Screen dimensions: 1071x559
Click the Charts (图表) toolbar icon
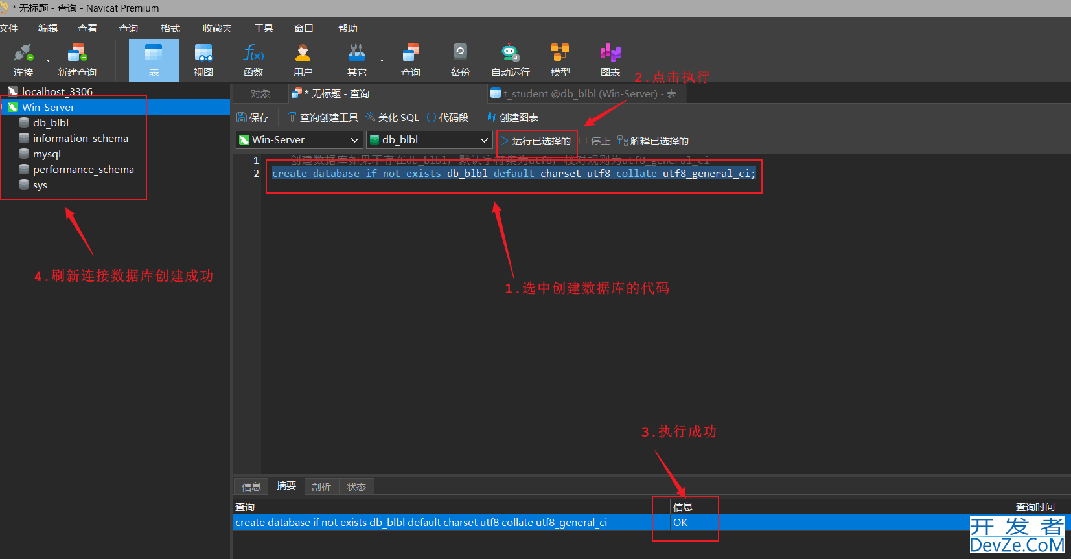click(610, 53)
